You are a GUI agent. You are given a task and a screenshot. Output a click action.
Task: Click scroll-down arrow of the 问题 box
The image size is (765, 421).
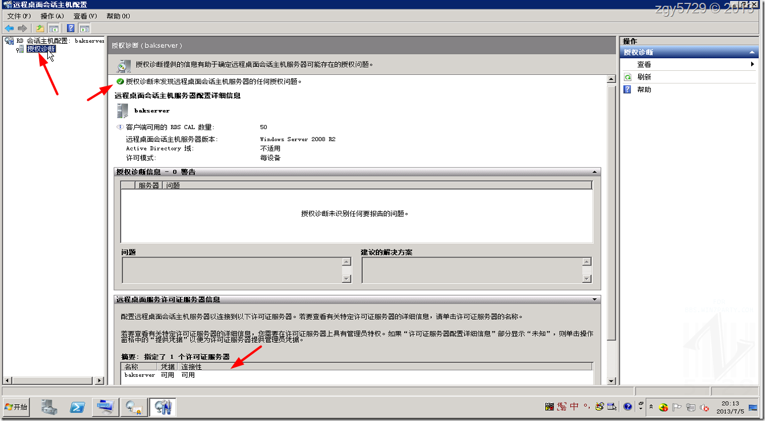[346, 279]
